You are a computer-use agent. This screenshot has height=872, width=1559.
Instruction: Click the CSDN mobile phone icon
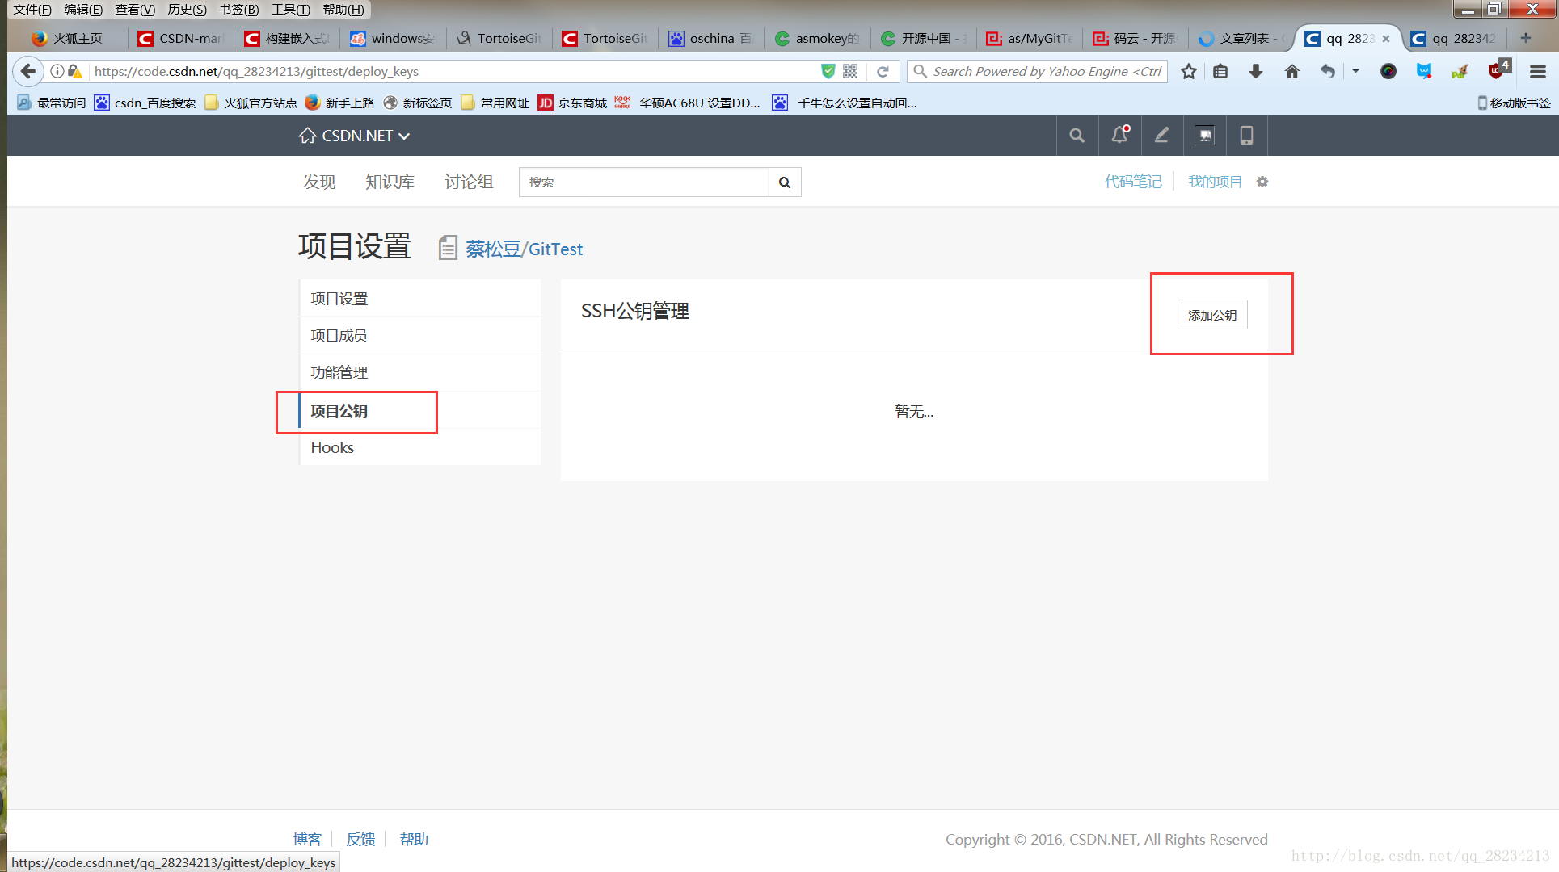1246,136
